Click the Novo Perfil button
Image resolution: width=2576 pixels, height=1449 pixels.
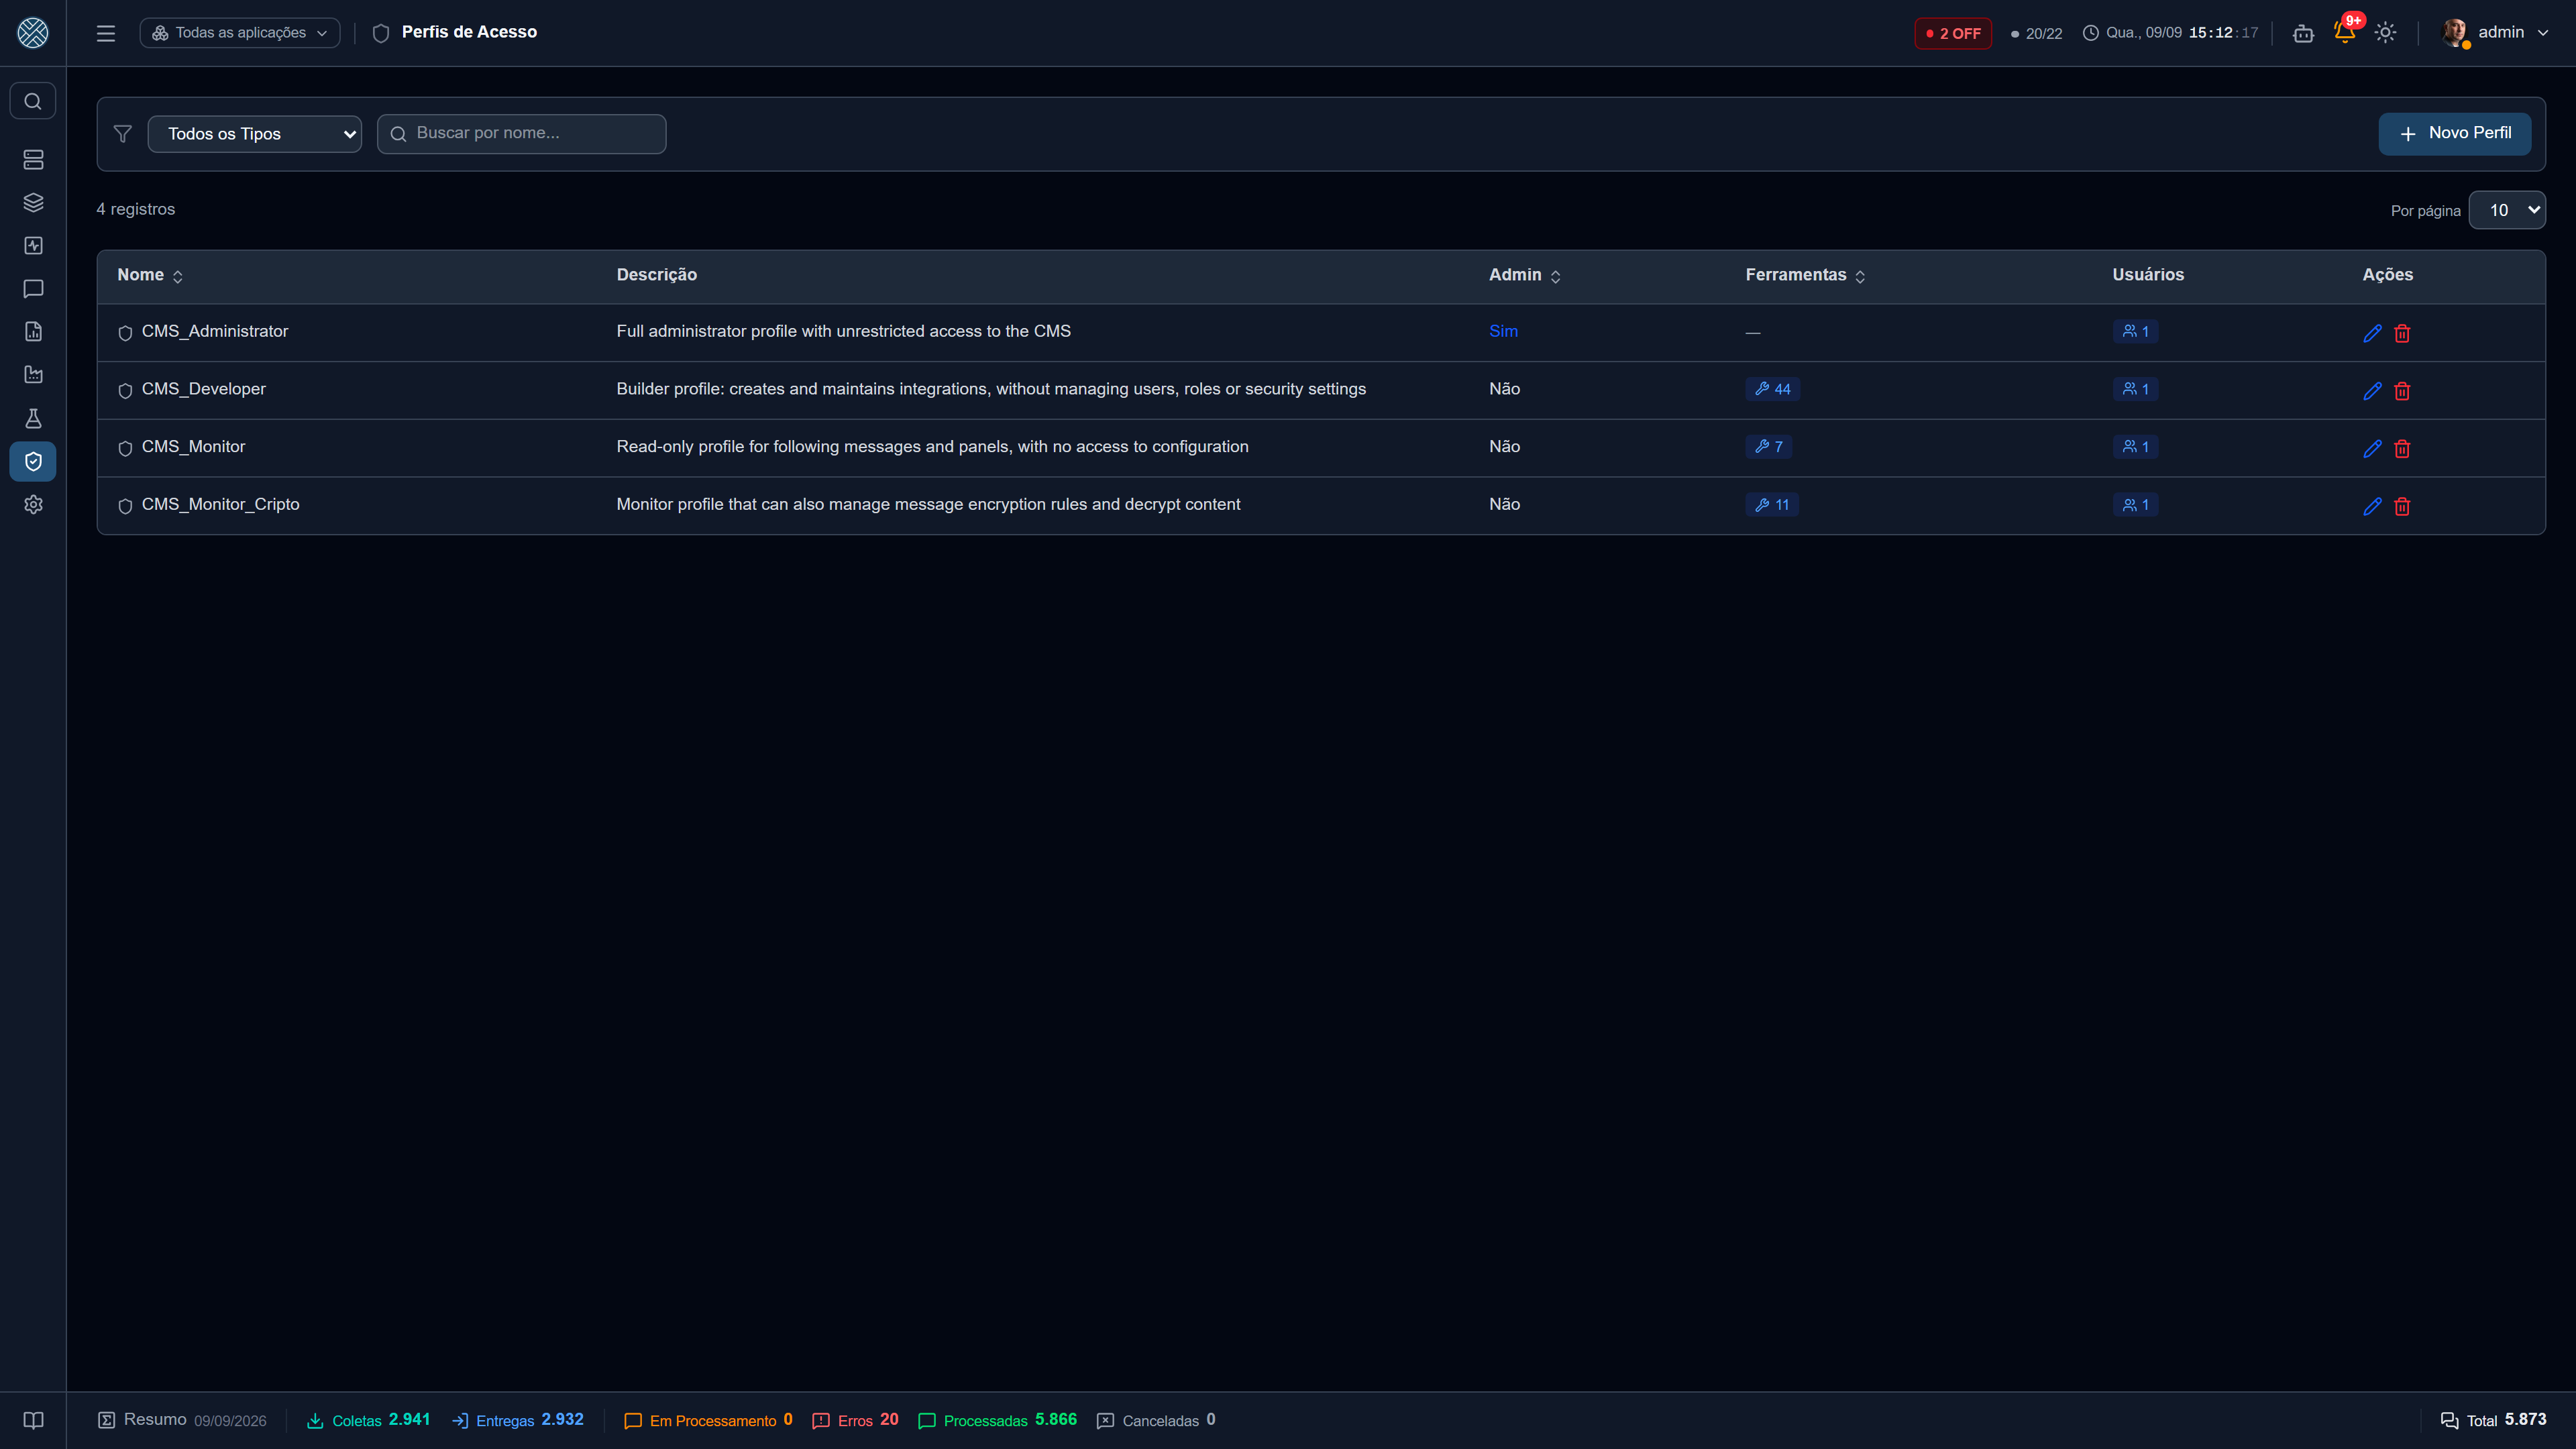[x=2454, y=134]
